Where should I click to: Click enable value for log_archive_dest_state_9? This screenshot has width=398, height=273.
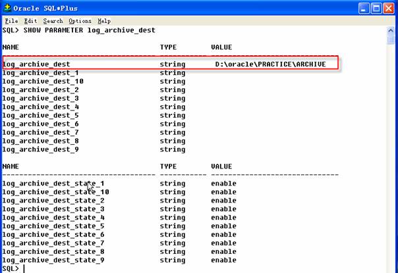pyautogui.click(x=223, y=260)
